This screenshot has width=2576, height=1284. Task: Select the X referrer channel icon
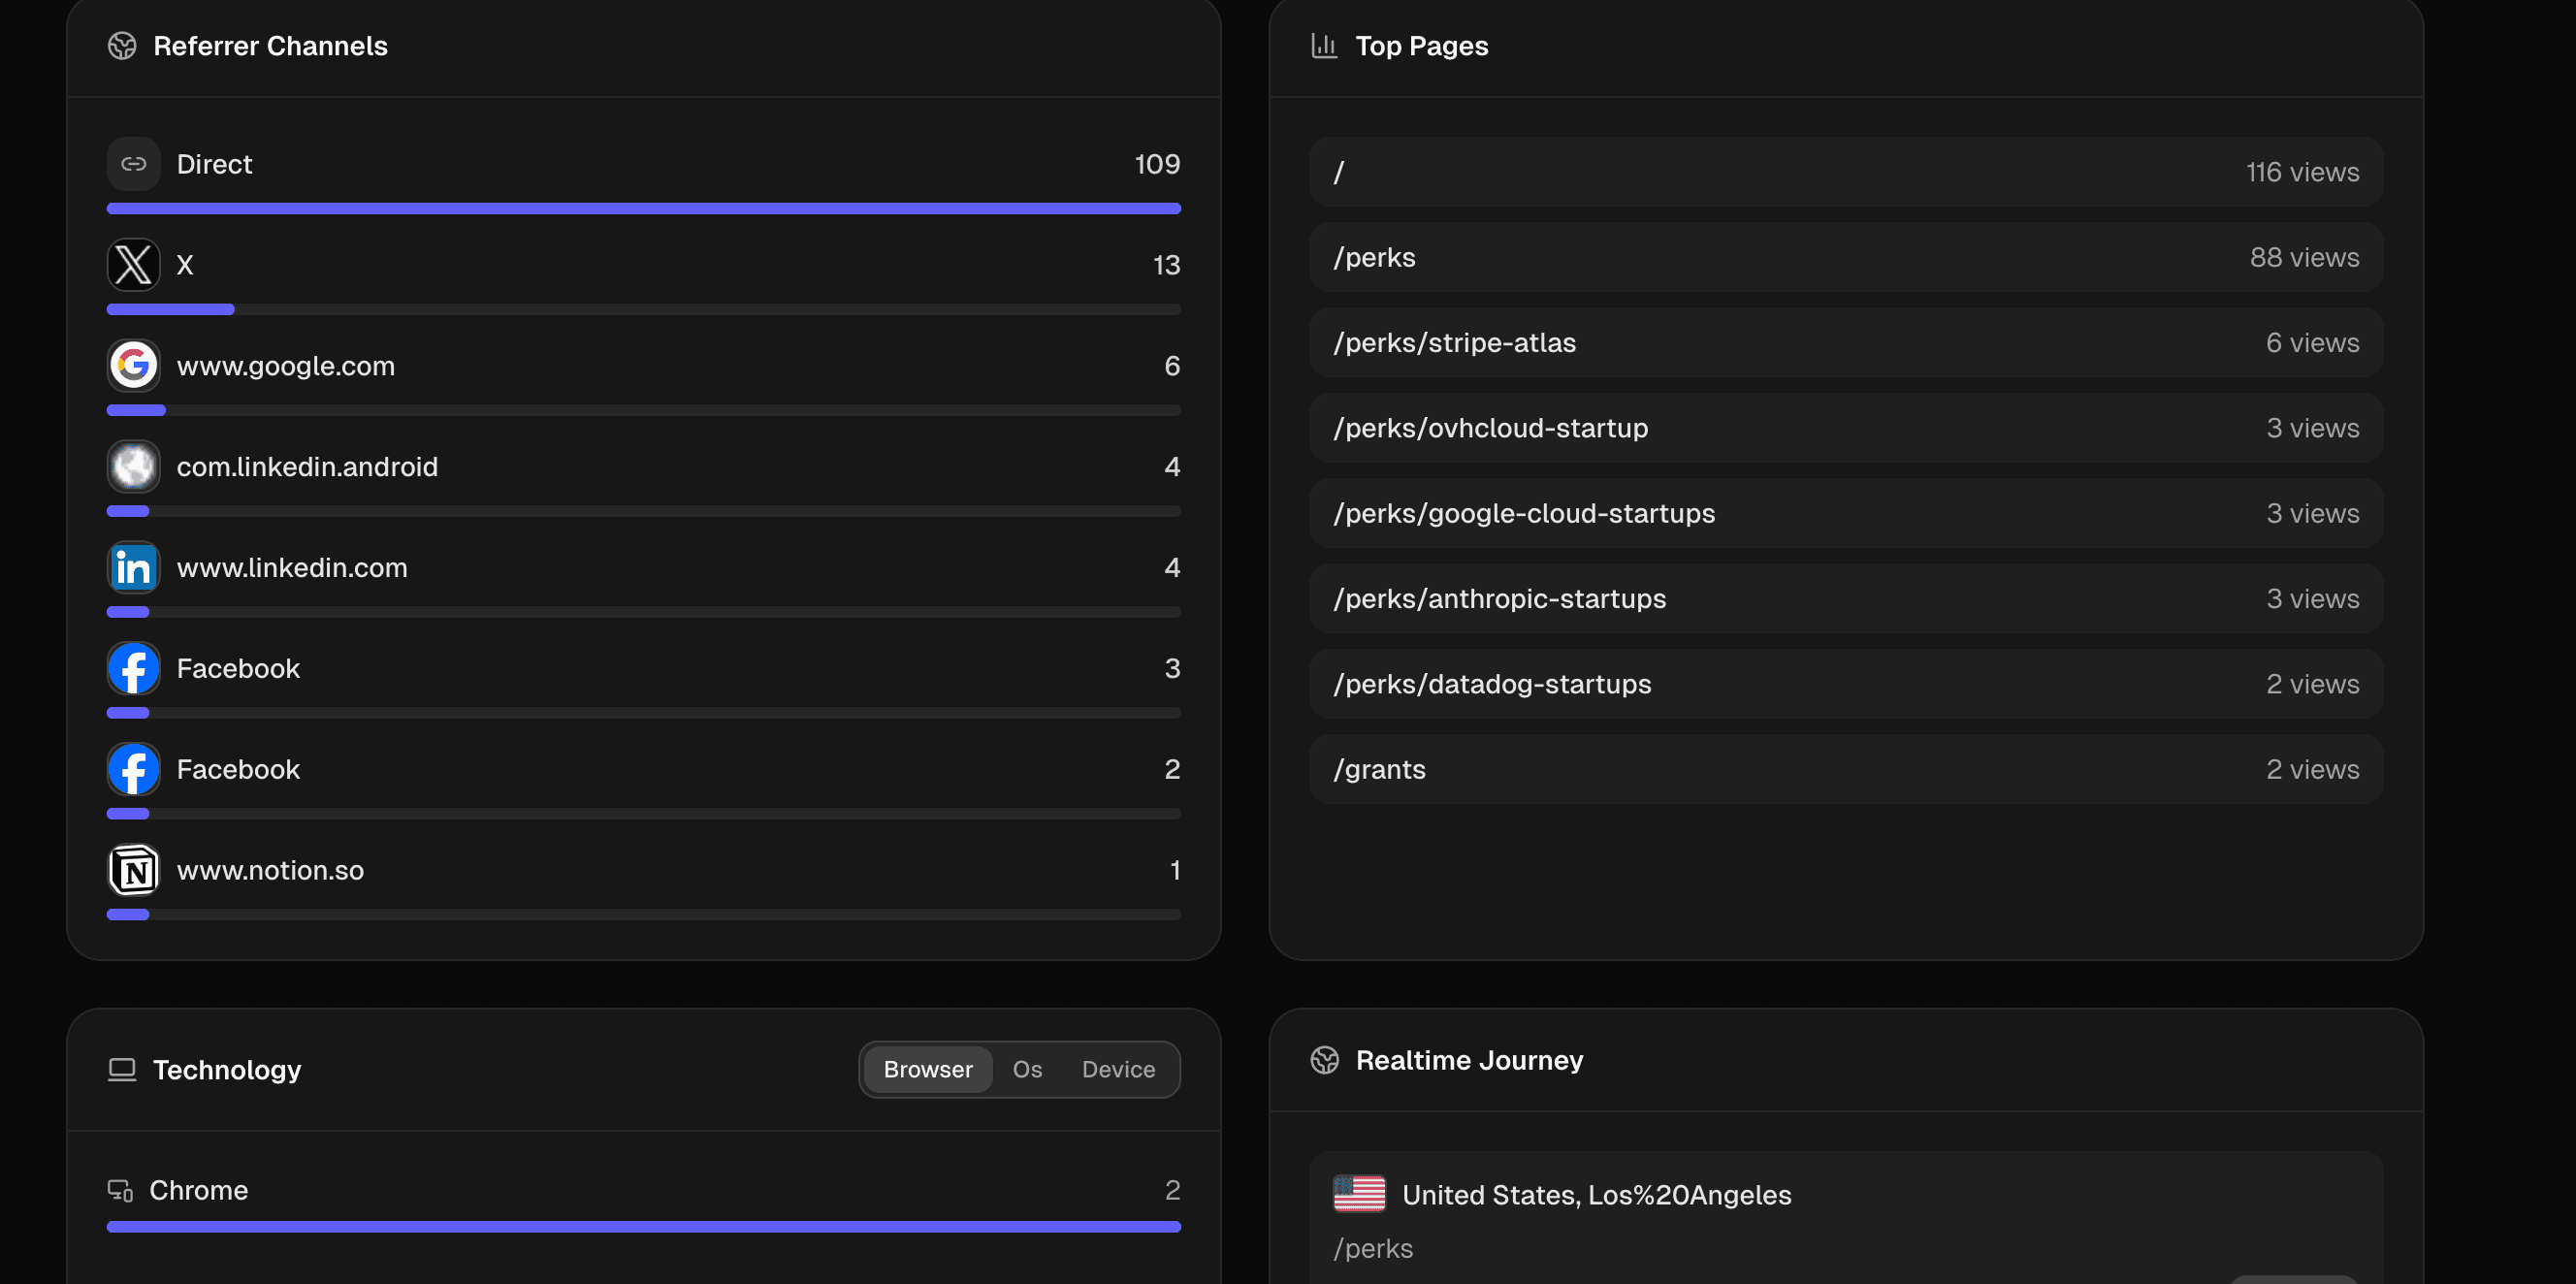tap(132, 264)
